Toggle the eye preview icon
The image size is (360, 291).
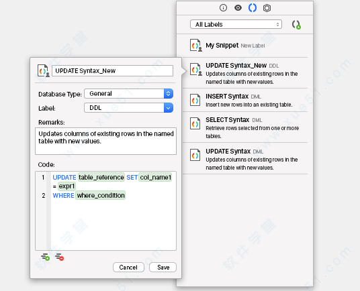pyautogui.click(x=238, y=8)
